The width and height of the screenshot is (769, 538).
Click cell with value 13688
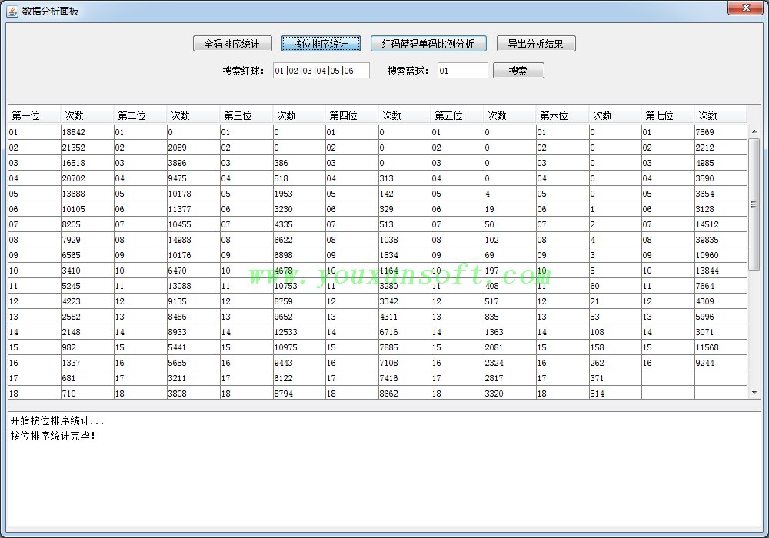(88, 194)
